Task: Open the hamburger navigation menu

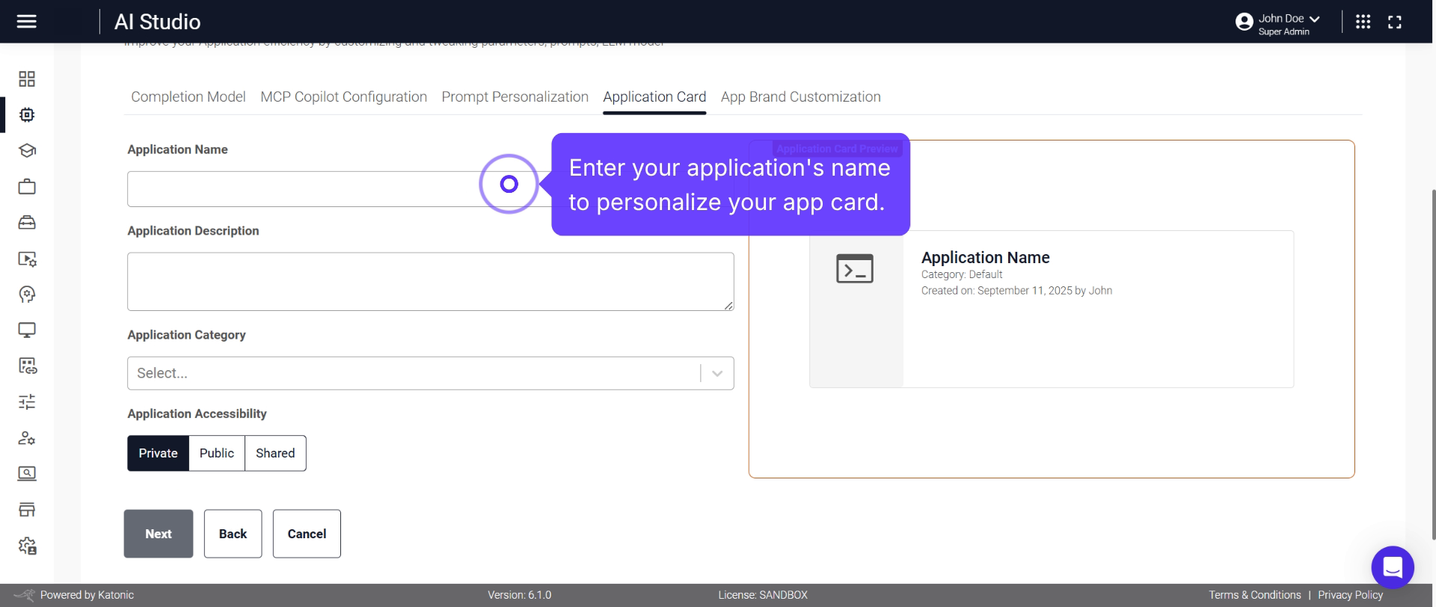Action: [x=26, y=21]
